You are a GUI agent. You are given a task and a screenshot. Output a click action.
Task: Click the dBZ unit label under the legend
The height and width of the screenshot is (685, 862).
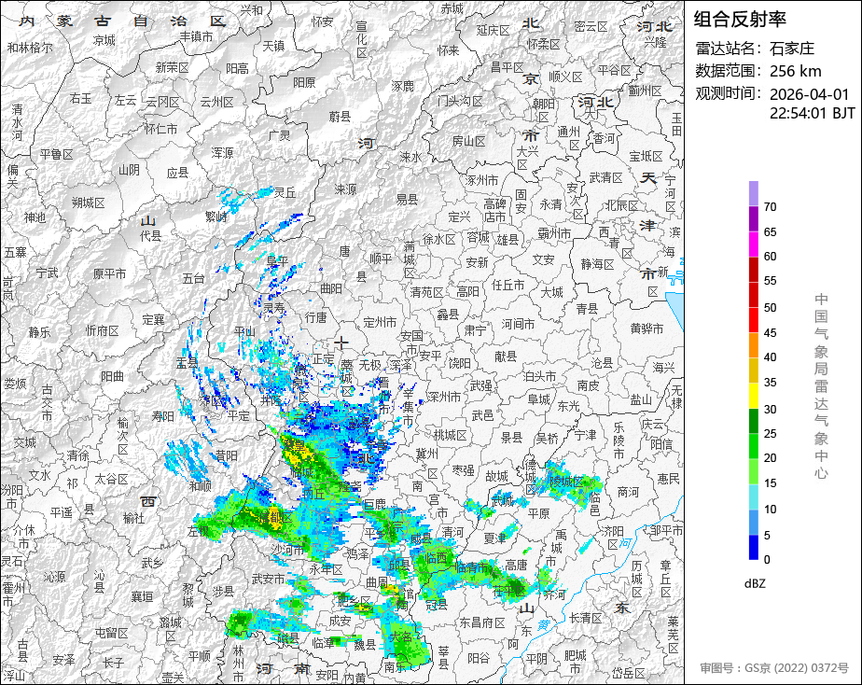(x=756, y=583)
